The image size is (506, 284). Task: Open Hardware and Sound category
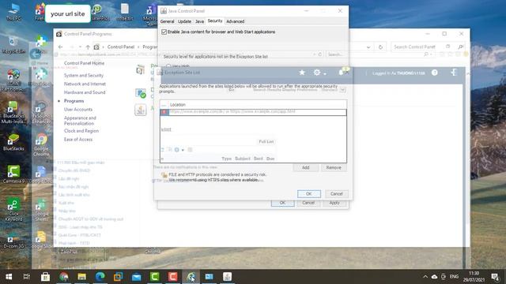85,92
